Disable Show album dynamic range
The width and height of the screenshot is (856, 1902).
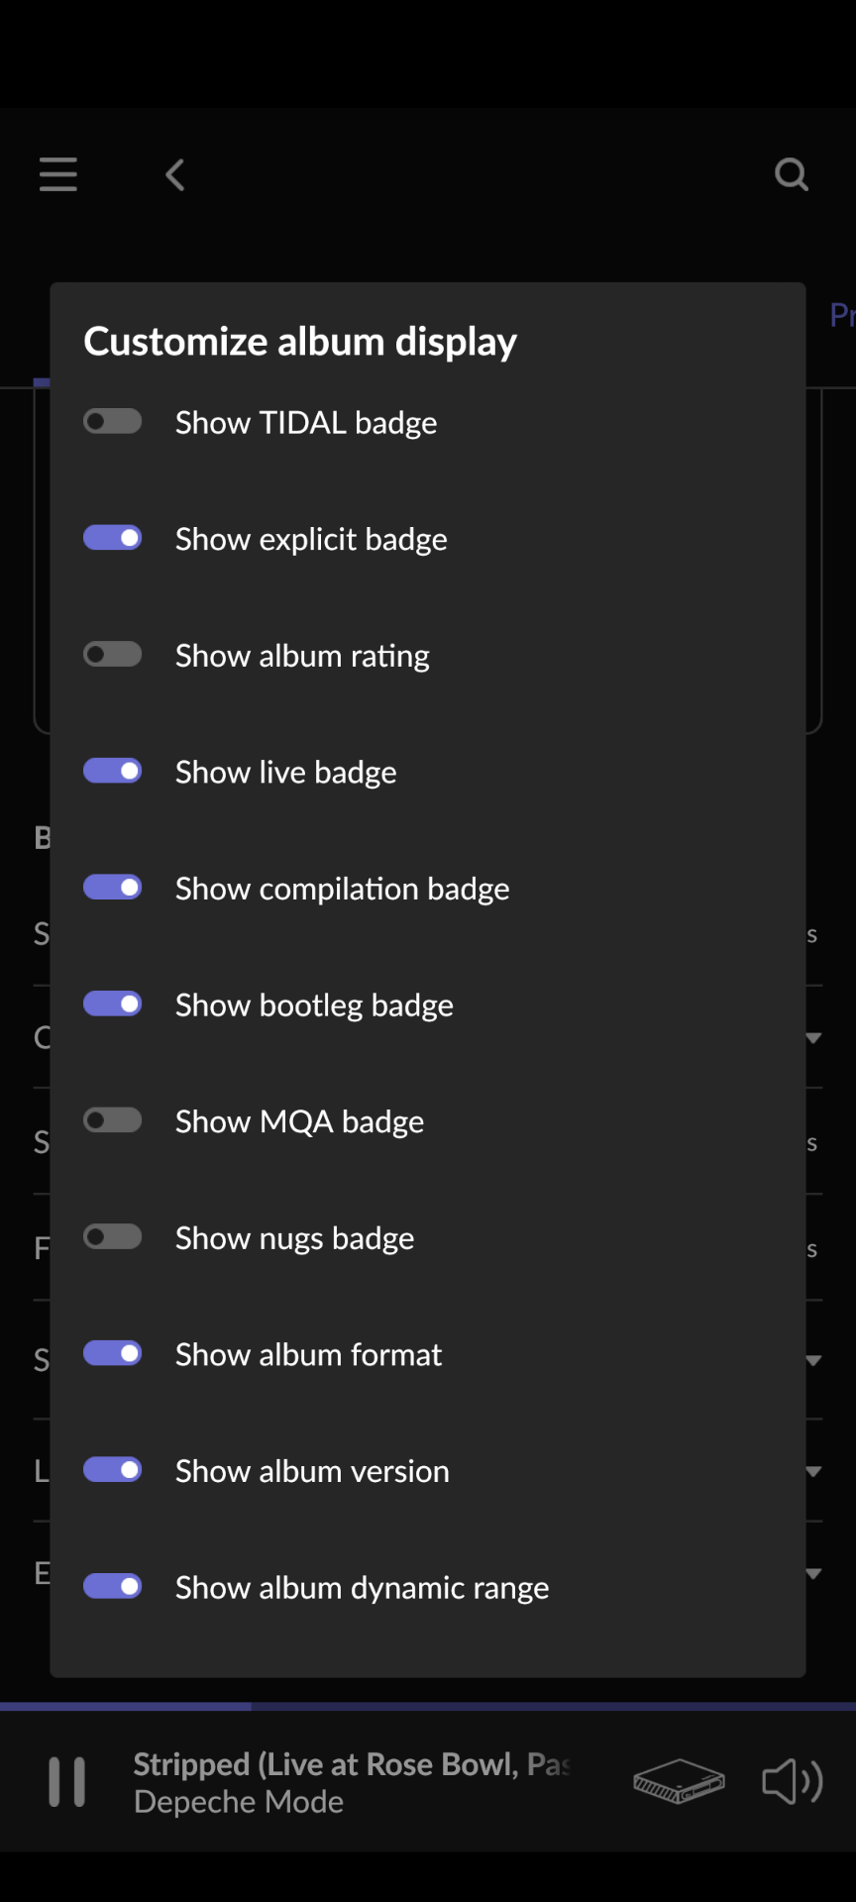click(x=113, y=1587)
